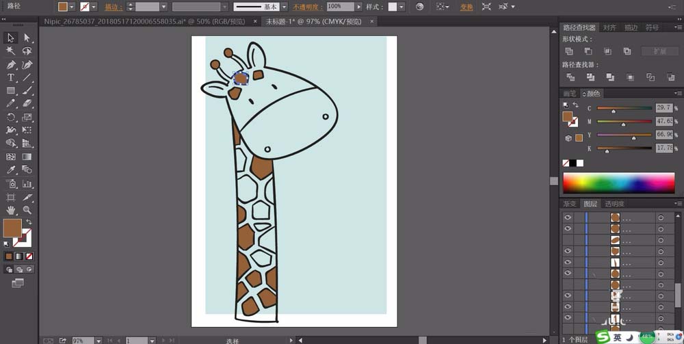Open variable width profile dropdown
Image resolution: width=684 pixels, height=344 pixels.
(224, 7)
